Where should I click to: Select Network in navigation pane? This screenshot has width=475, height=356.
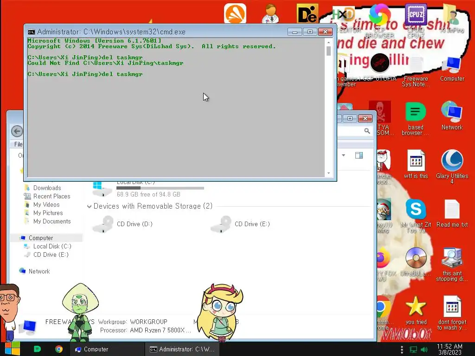(x=39, y=271)
